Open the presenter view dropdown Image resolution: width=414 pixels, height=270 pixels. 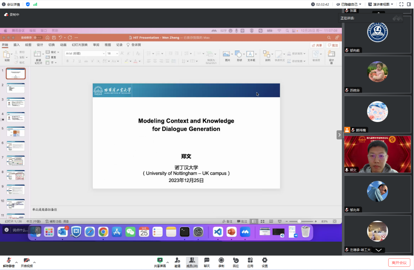[381, 4]
